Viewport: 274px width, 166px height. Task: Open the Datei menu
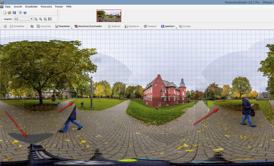click(x=8, y=7)
